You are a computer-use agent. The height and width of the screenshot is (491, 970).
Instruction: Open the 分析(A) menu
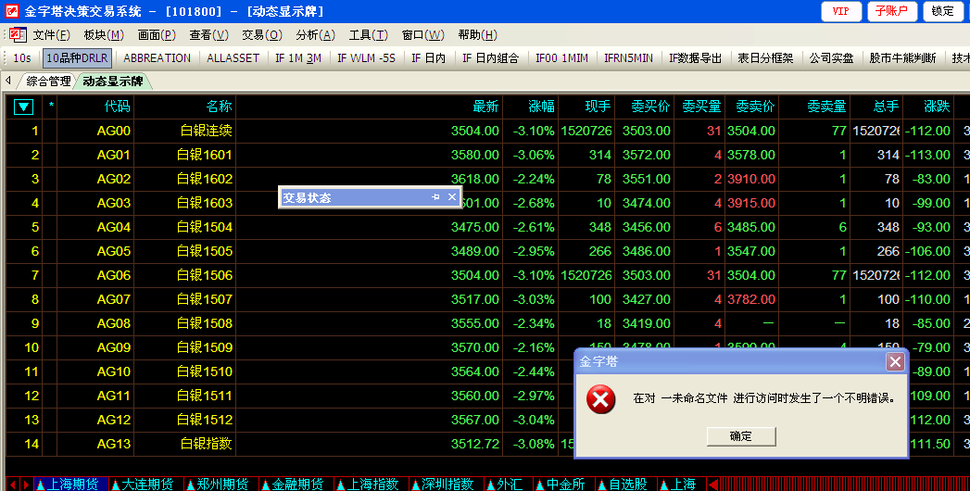[315, 35]
